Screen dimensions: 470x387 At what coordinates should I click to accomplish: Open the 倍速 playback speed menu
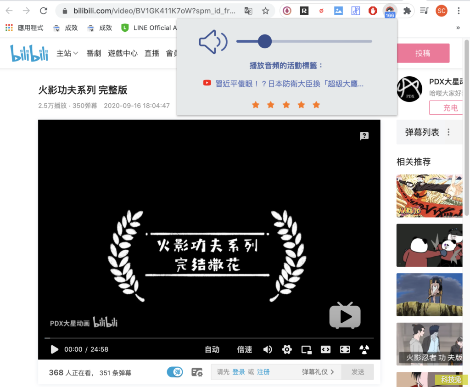245,349
